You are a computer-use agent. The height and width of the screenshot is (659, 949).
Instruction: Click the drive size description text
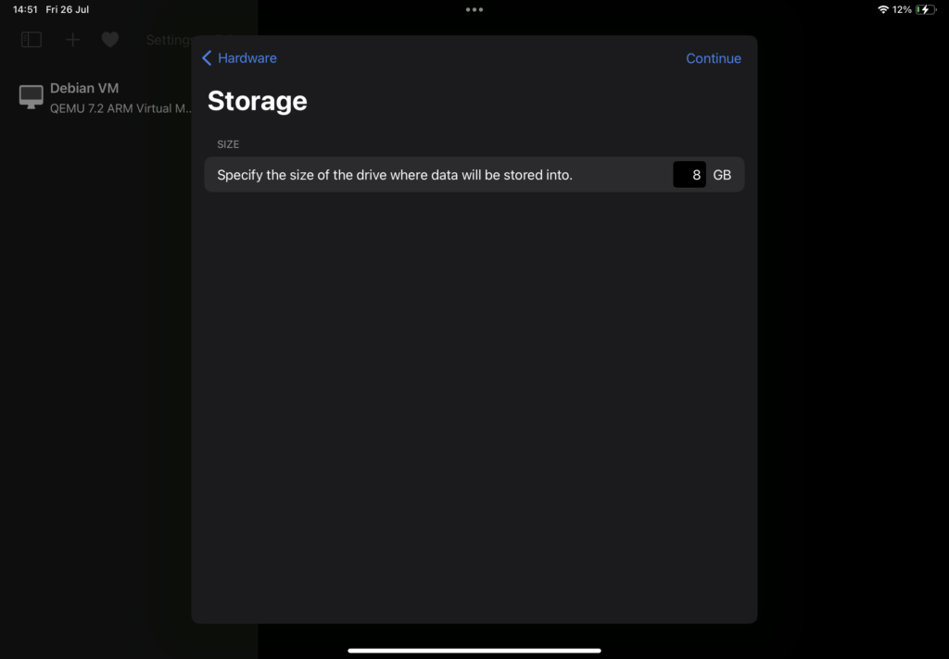coord(395,175)
